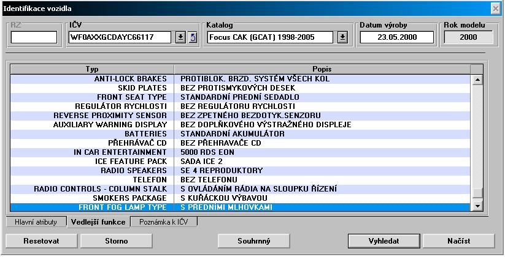The width and height of the screenshot is (505, 257).
Task: Open the IČV dropdown list
Action: [180, 37]
